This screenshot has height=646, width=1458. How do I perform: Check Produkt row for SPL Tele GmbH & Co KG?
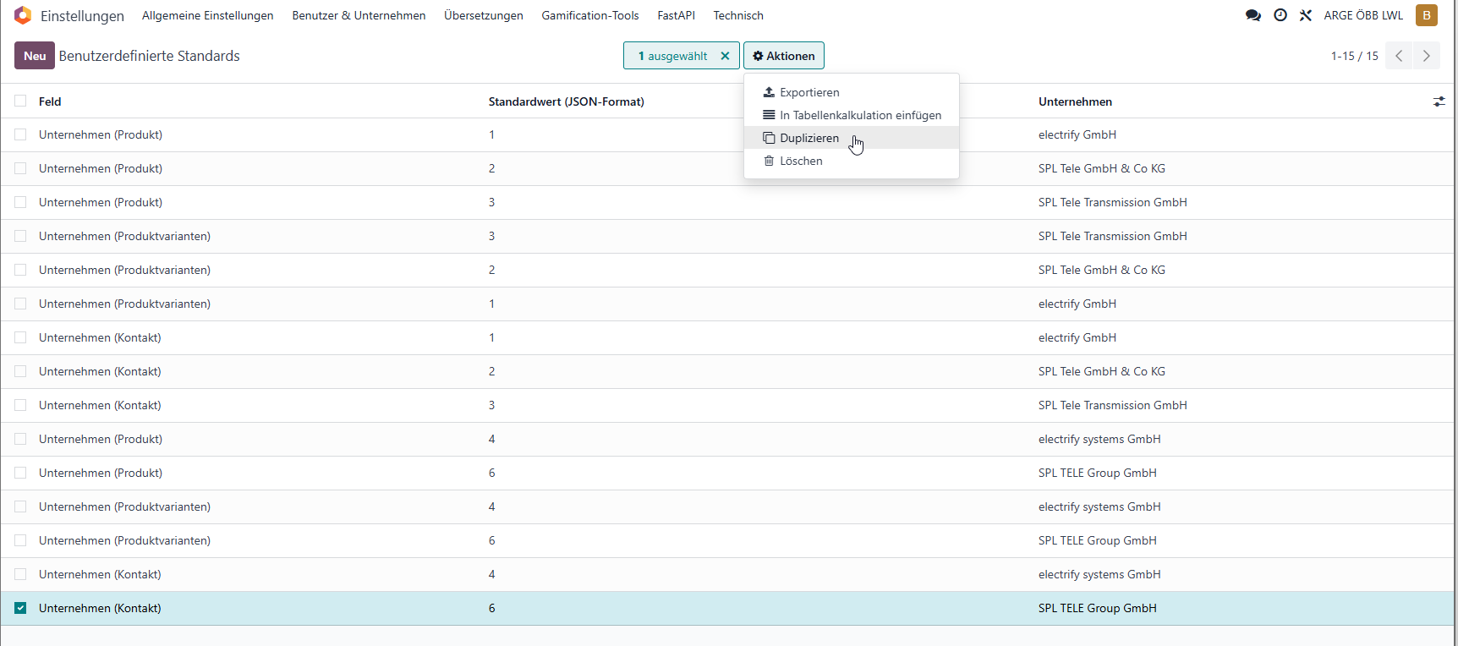point(20,168)
